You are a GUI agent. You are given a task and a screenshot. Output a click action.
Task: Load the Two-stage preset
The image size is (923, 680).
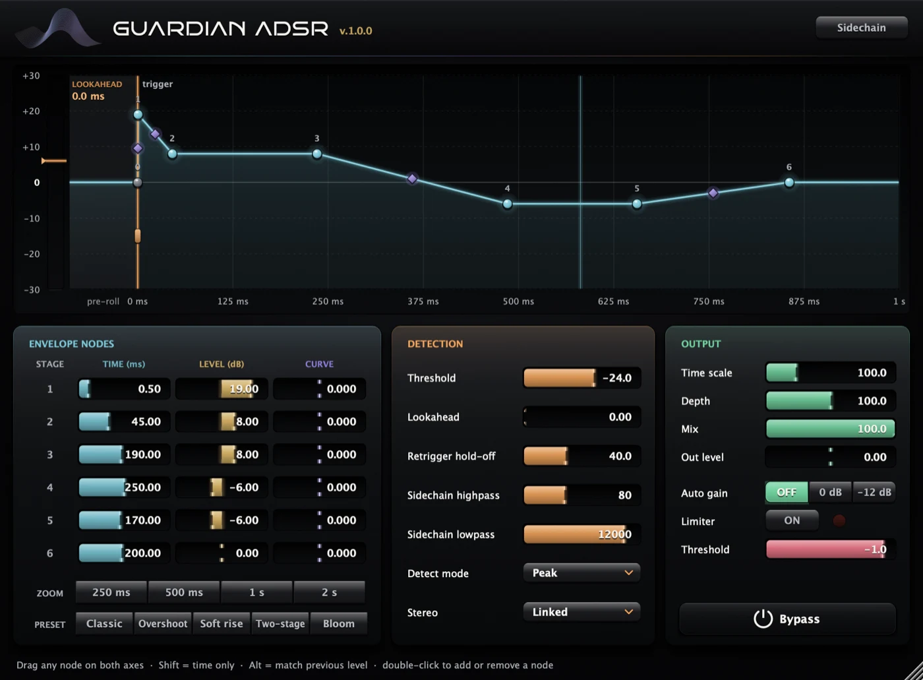tap(280, 623)
